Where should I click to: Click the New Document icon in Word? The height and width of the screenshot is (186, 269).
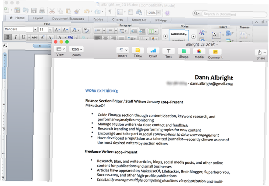click(x=6, y=10)
